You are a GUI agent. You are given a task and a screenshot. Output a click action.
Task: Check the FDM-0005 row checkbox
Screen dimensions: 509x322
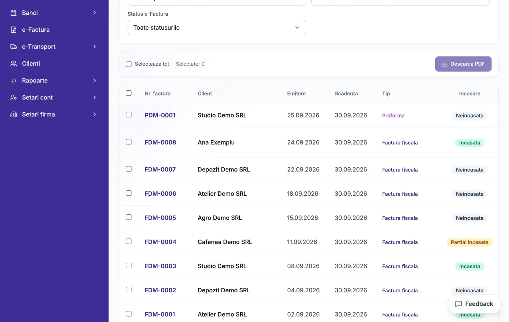click(129, 217)
